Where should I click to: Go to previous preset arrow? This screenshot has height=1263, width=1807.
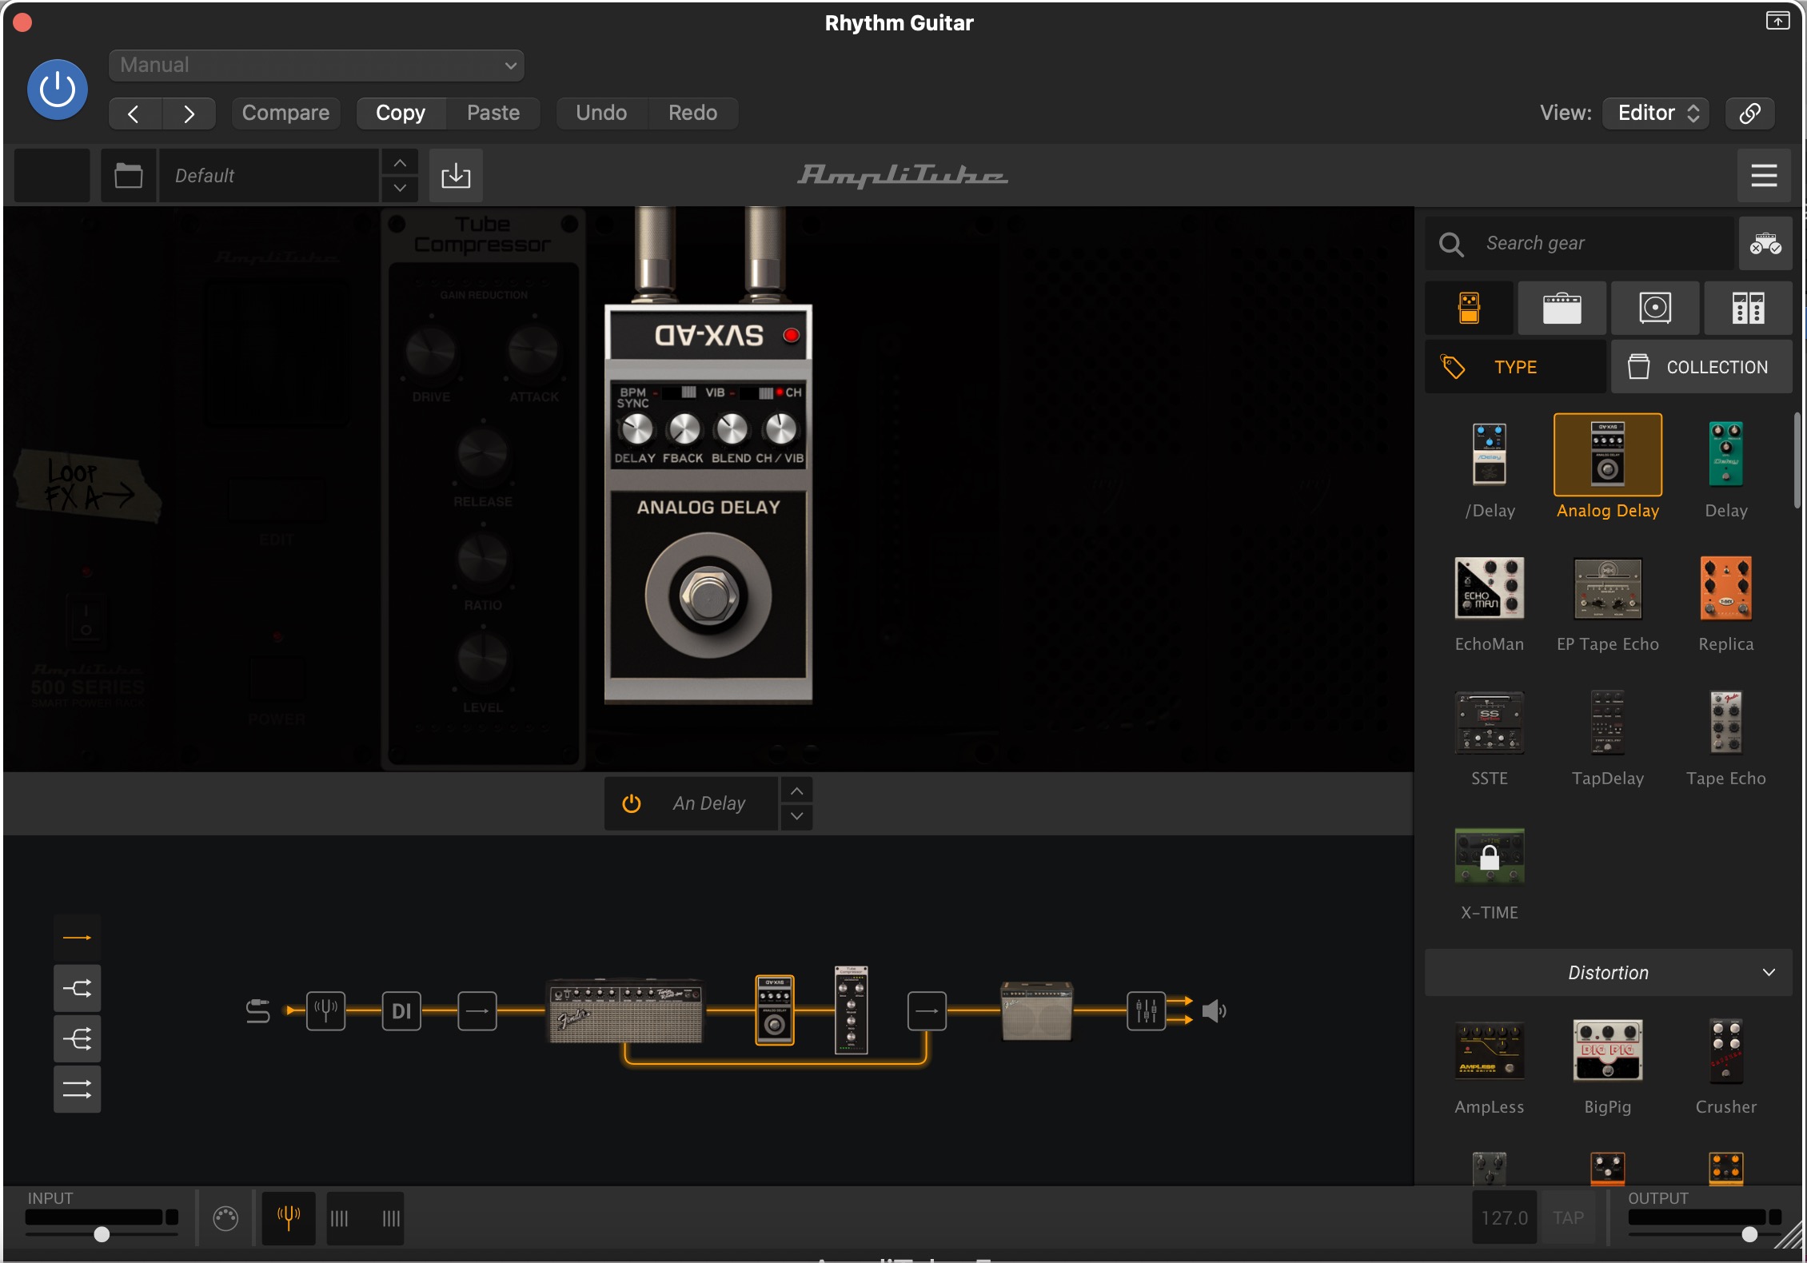click(134, 114)
